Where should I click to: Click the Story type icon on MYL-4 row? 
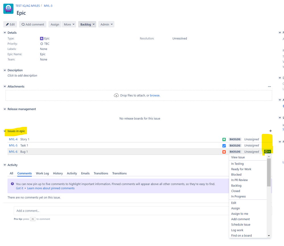[x=223, y=139]
